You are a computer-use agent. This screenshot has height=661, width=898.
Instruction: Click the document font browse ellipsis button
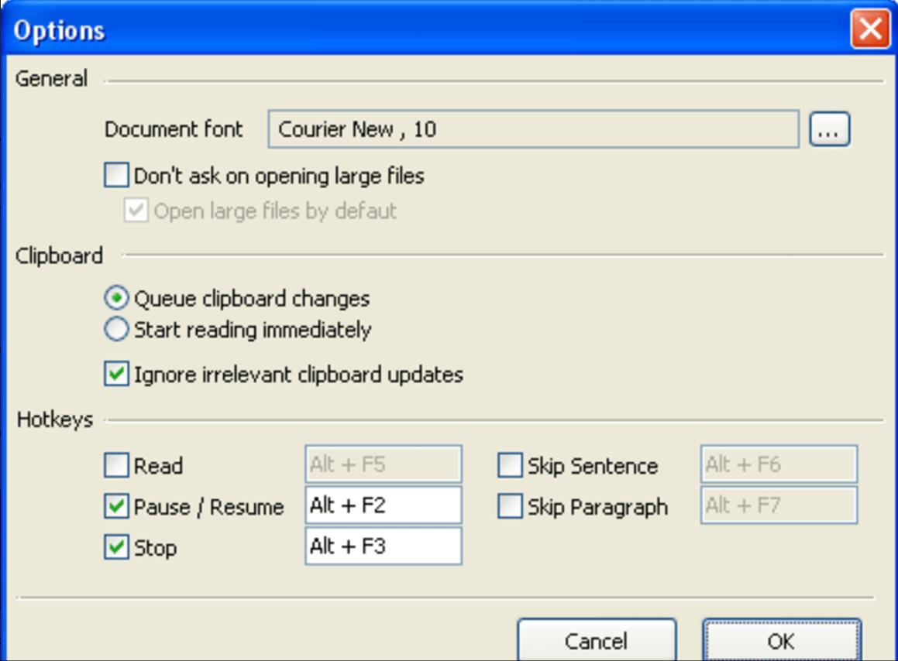tap(830, 129)
